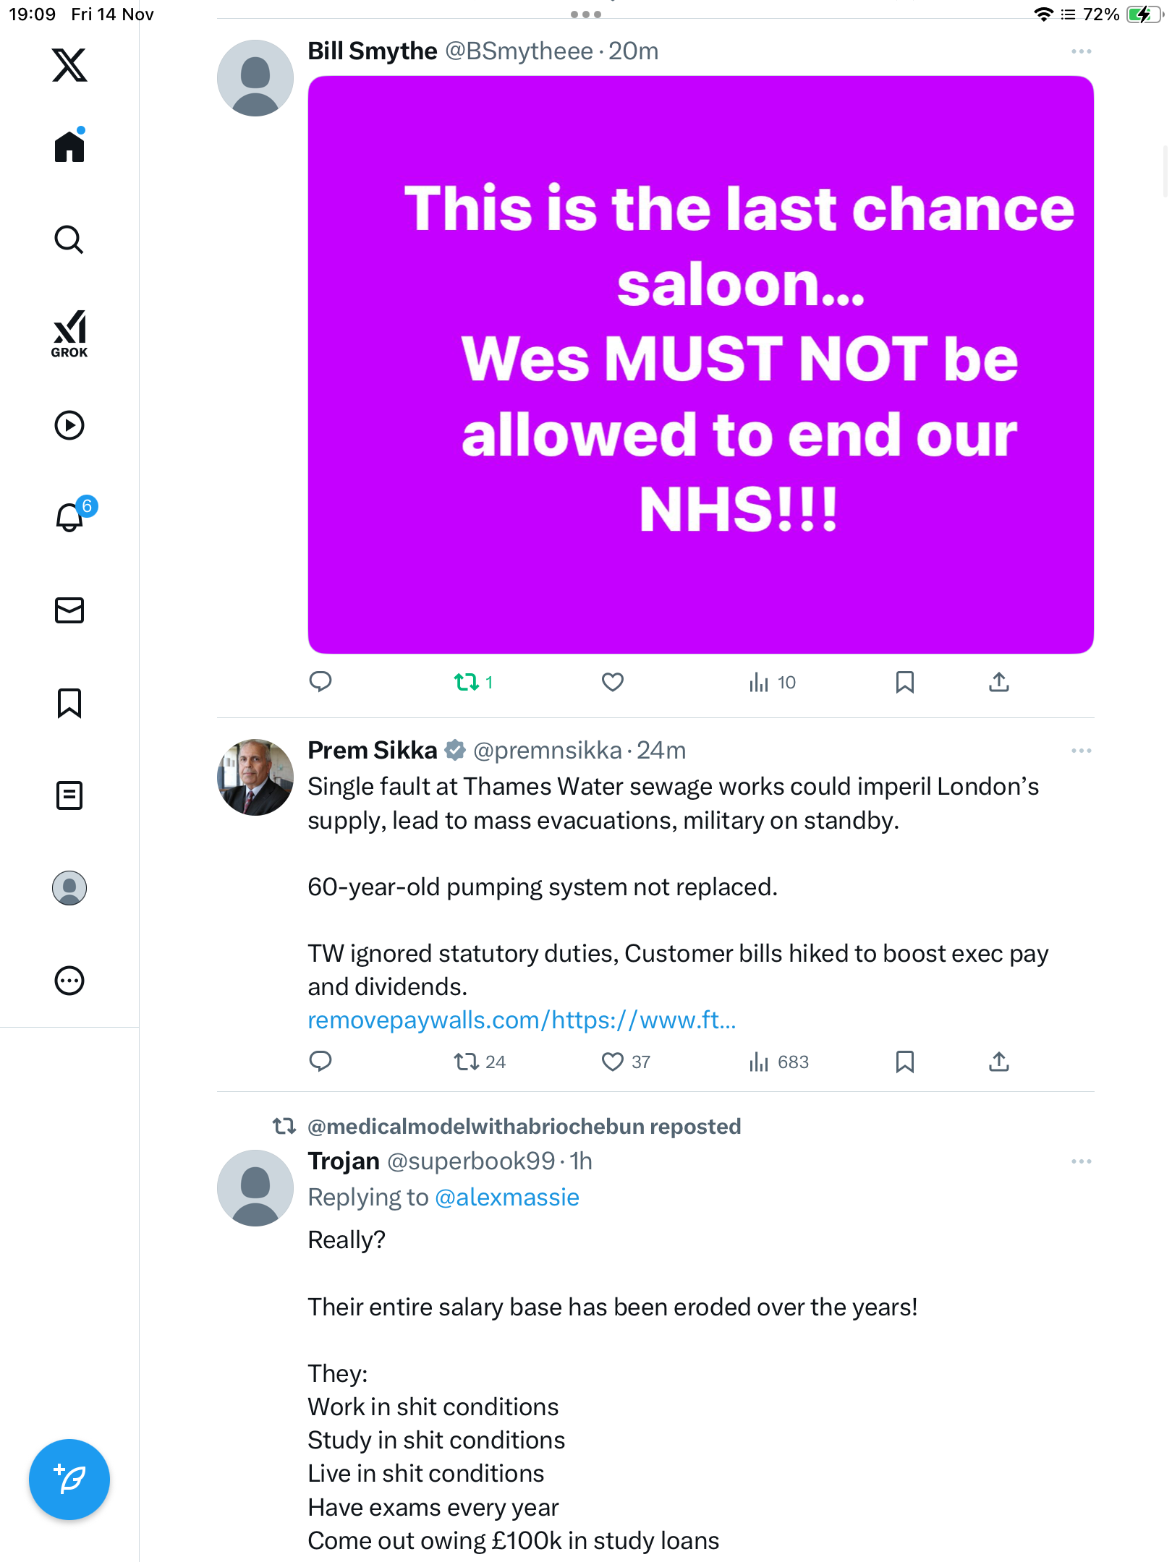Open the More menu in sidebar

[69, 981]
